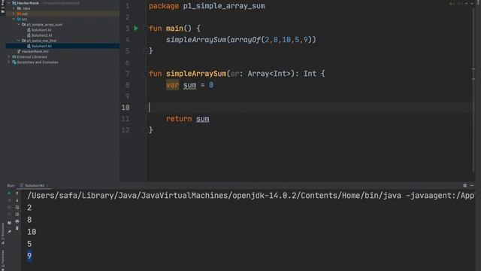Select the highlighted Solution1.kt file
This screenshot has height=271, width=481.
41,46
